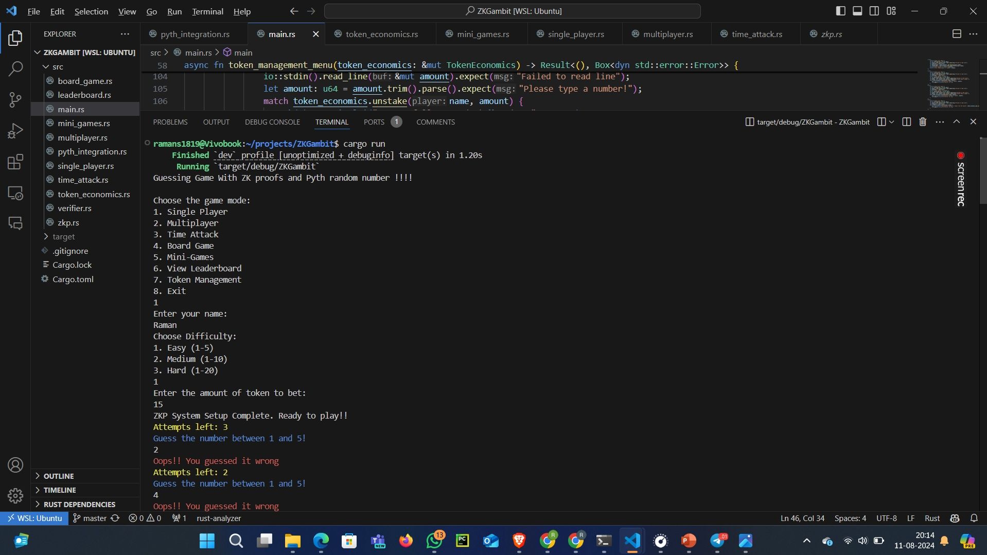Screen dimensions: 987x555
Task: Toggle secondary side bar visibility
Action: coord(874,11)
